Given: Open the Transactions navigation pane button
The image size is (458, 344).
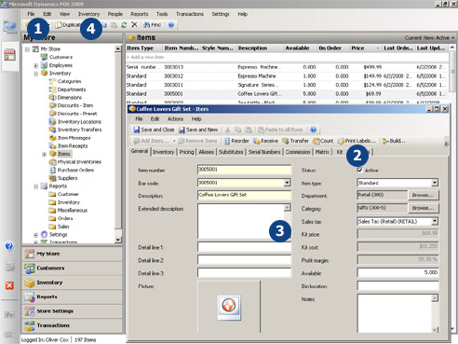Looking at the screenshot, I should 73,325.
